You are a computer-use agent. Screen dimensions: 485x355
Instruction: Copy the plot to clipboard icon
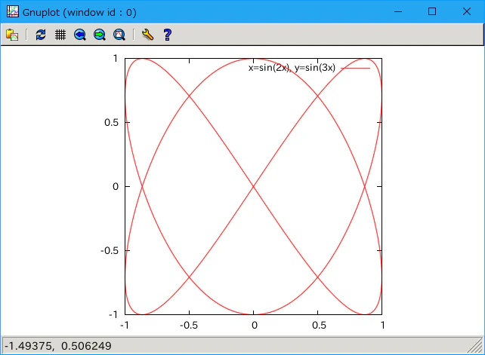[x=12, y=35]
